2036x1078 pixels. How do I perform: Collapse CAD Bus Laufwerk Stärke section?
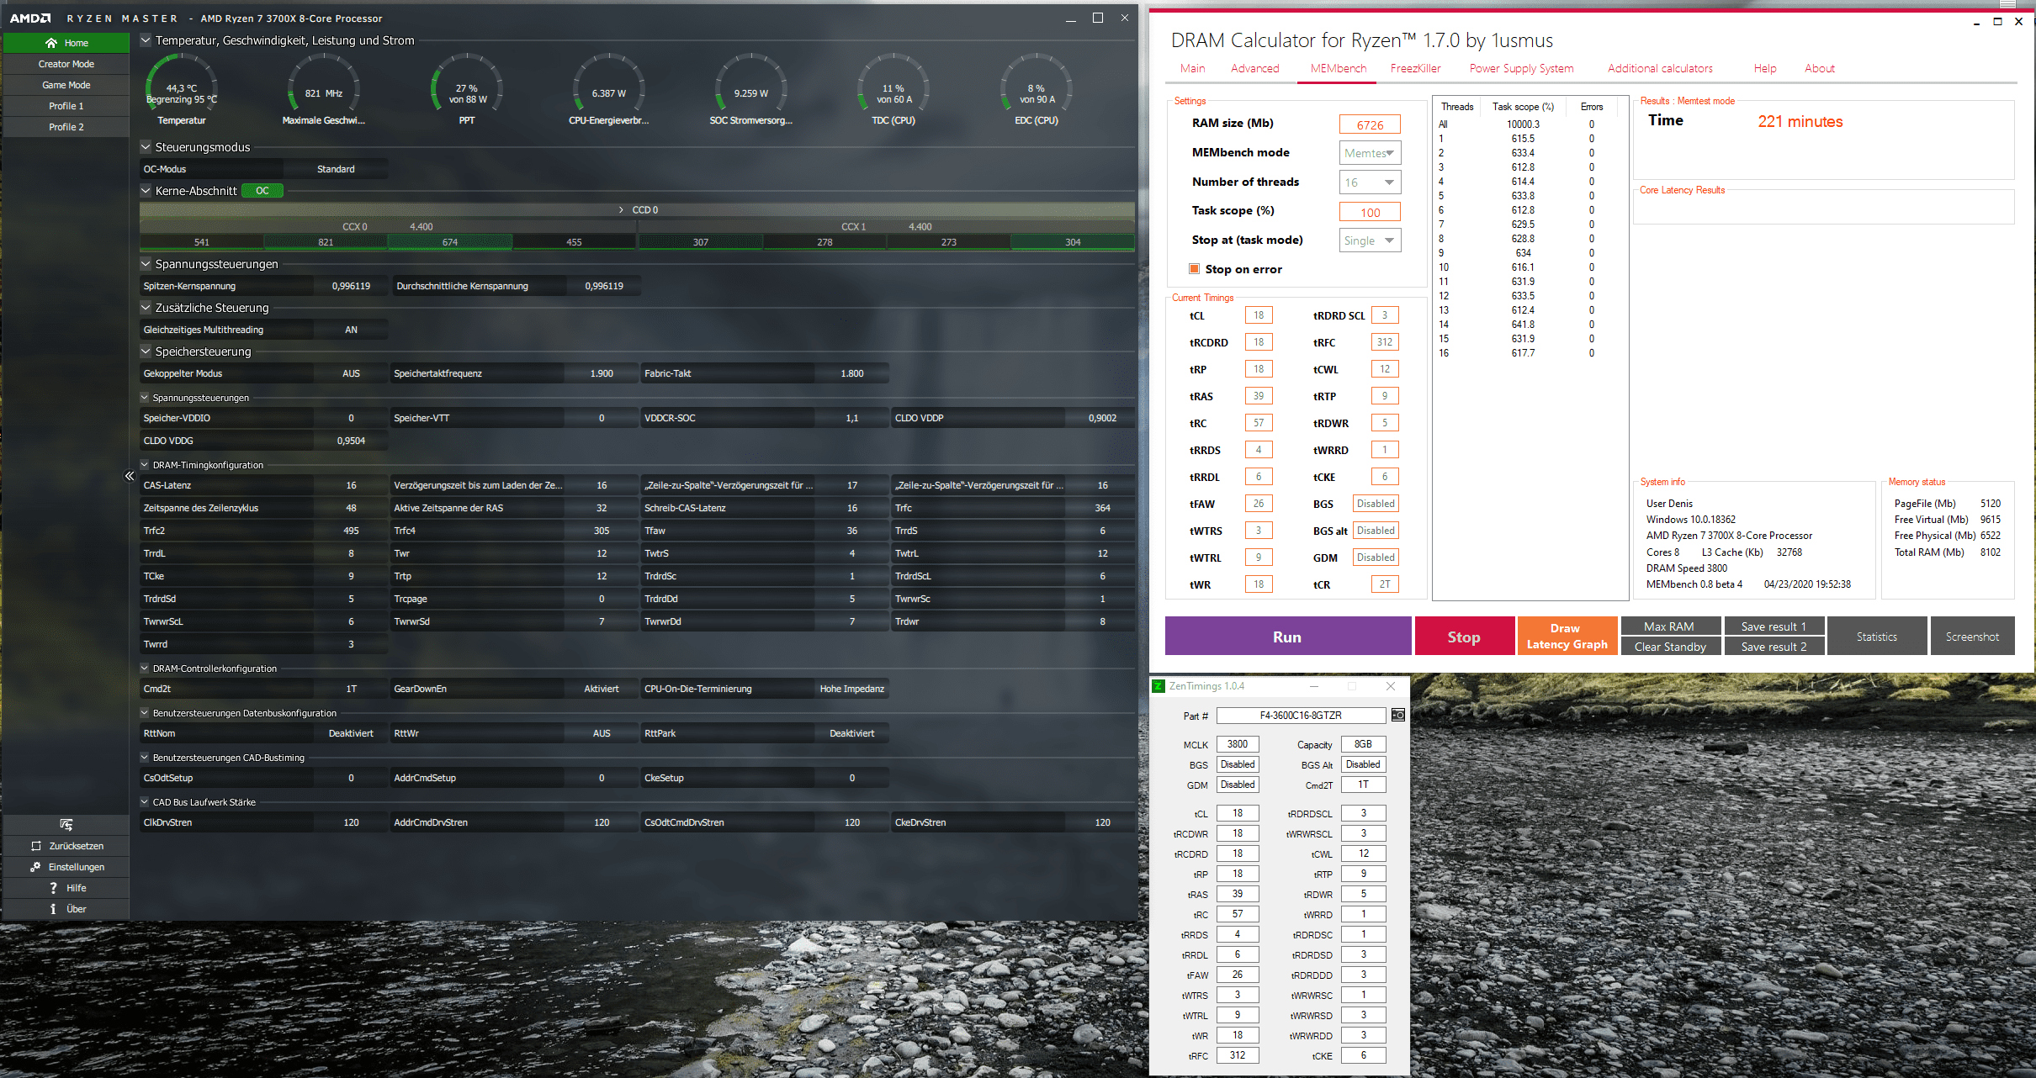click(145, 802)
